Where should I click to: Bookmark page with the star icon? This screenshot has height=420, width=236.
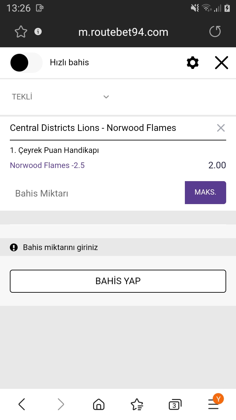(21, 32)
